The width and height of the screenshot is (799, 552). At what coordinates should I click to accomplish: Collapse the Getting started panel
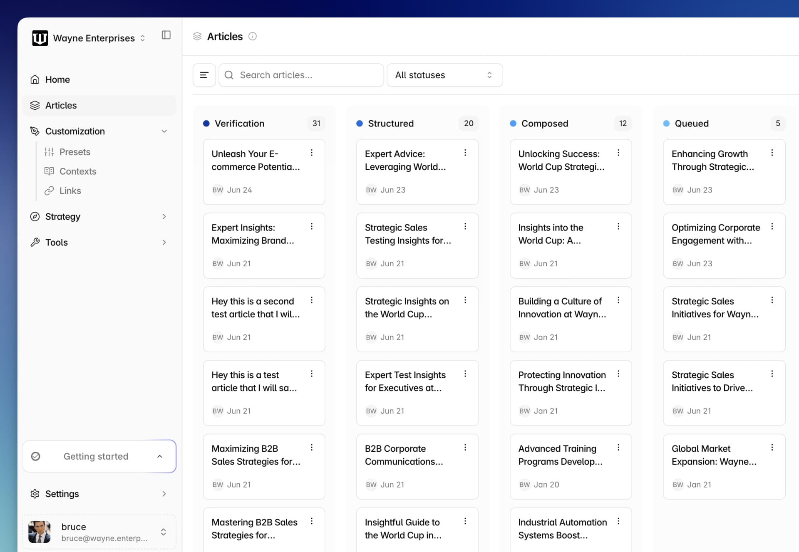pyautogui.click(x=159, y=456)
